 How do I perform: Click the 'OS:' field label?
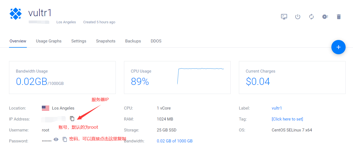click(x=242, y=130)
